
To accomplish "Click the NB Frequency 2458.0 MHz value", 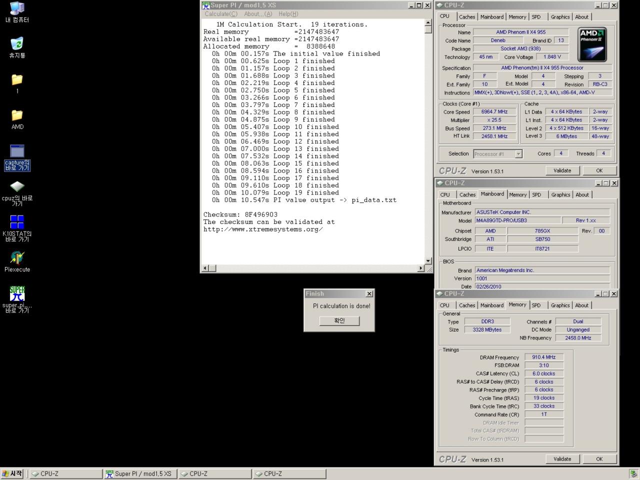I will click(x=578, y=338).
